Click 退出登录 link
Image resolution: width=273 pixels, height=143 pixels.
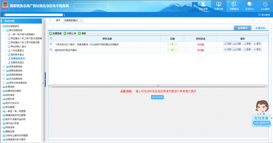coord(264,15)
